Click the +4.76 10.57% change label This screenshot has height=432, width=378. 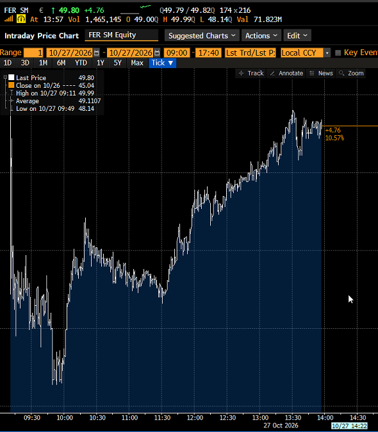coord(334,134)
